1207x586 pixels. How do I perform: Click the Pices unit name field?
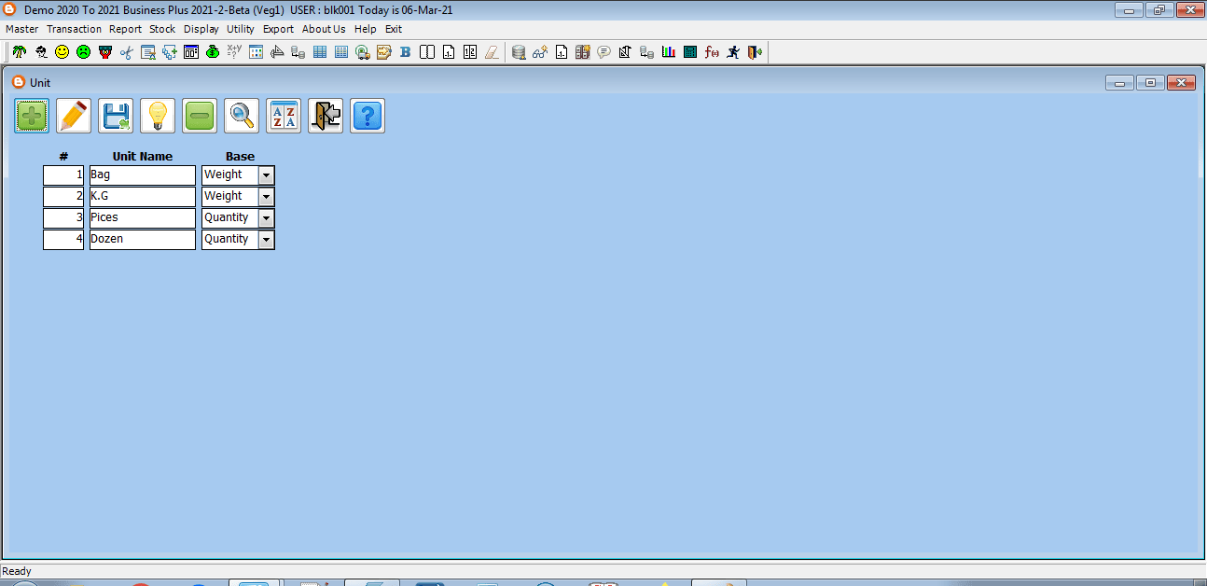(x=142, y=218)
